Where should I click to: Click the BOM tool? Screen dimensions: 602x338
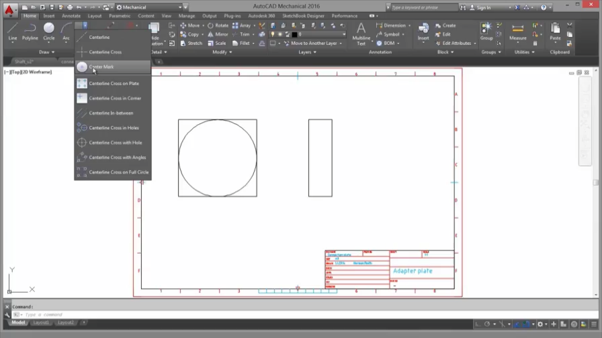pos(385,44)
